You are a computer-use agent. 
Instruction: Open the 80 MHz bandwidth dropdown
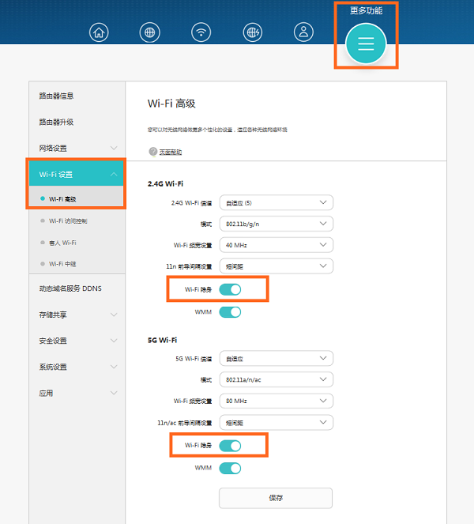tap(276, 401)
